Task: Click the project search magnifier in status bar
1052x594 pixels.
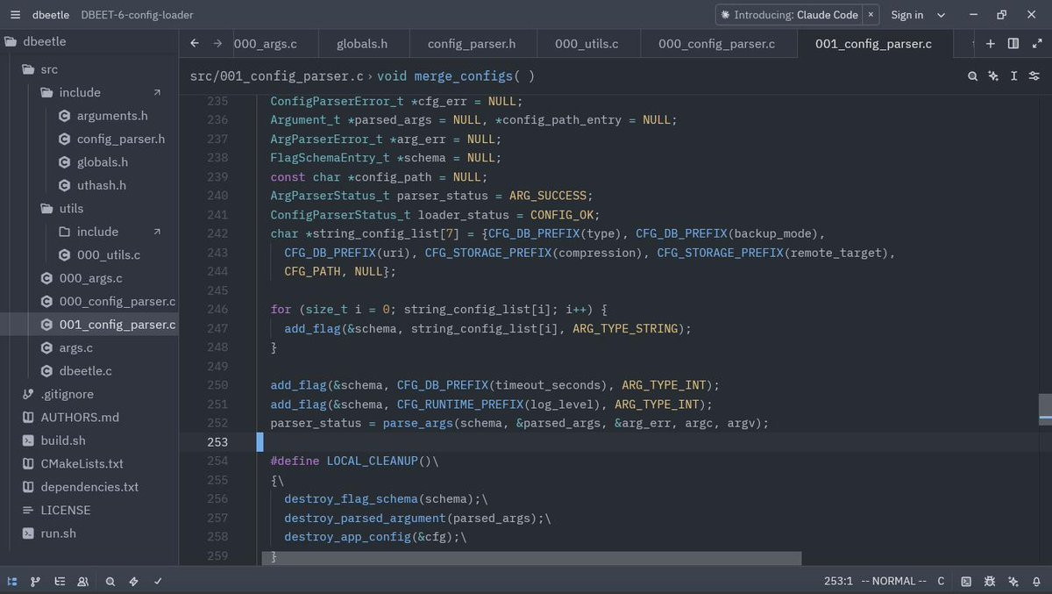Action: (110, 581)
